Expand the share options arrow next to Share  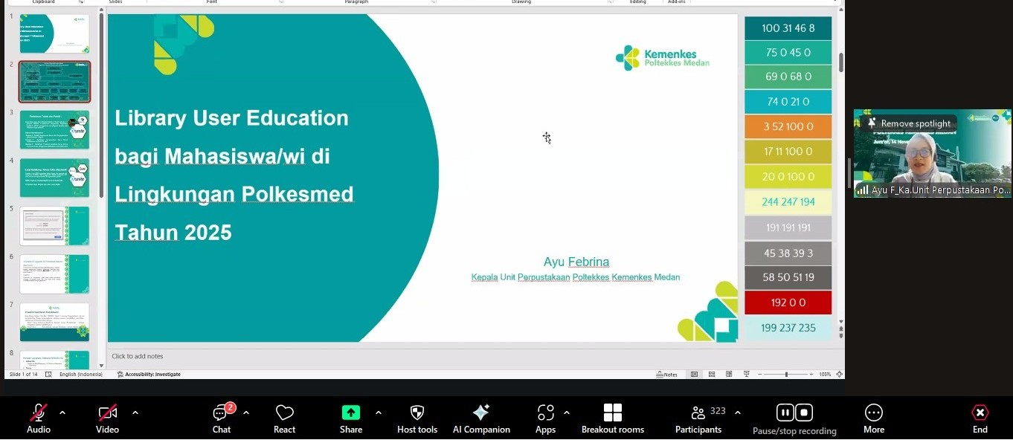coord(378,412)
